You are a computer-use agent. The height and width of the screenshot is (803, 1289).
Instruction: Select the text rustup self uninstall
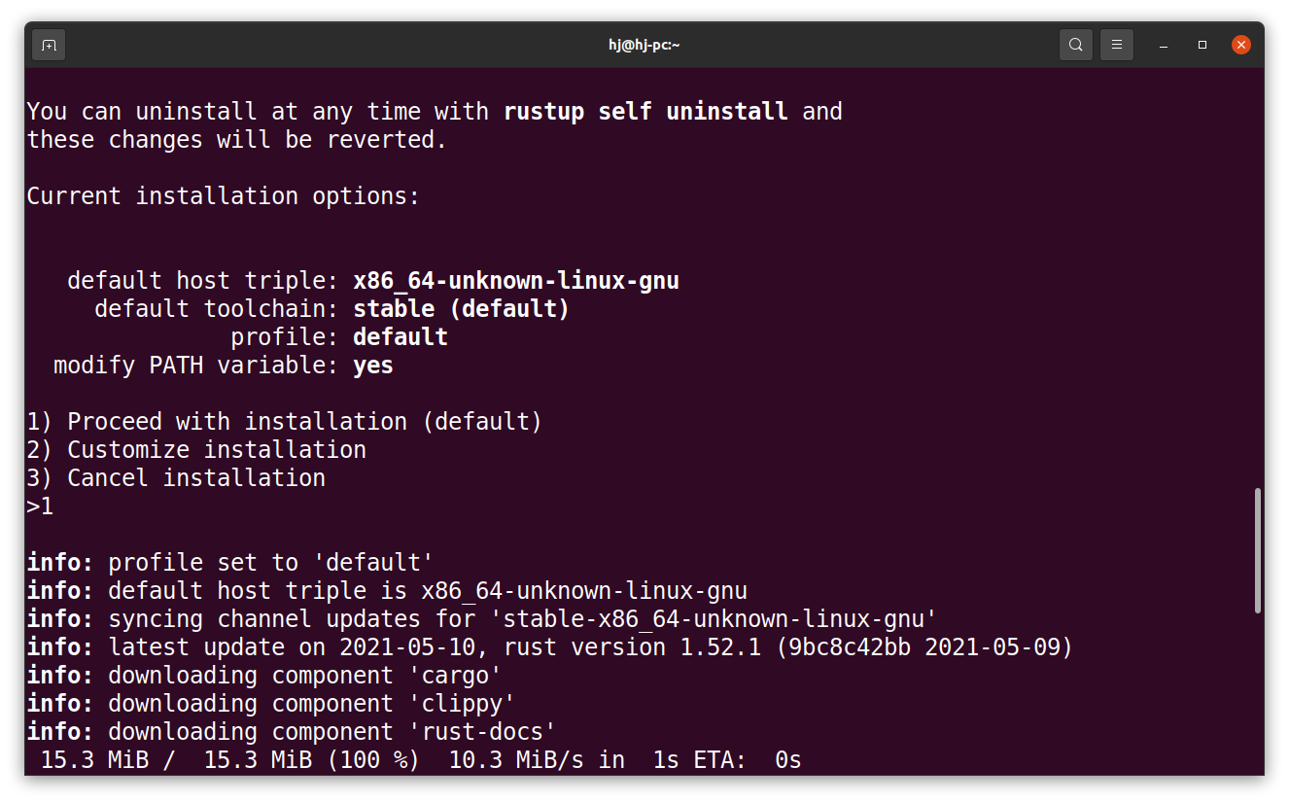point(644,111)
